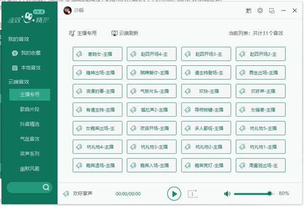The height and width of the screenshot is (206, 304).
Task: Click the tag icon on 周星驰出场-主
Action: coord(243,165)
